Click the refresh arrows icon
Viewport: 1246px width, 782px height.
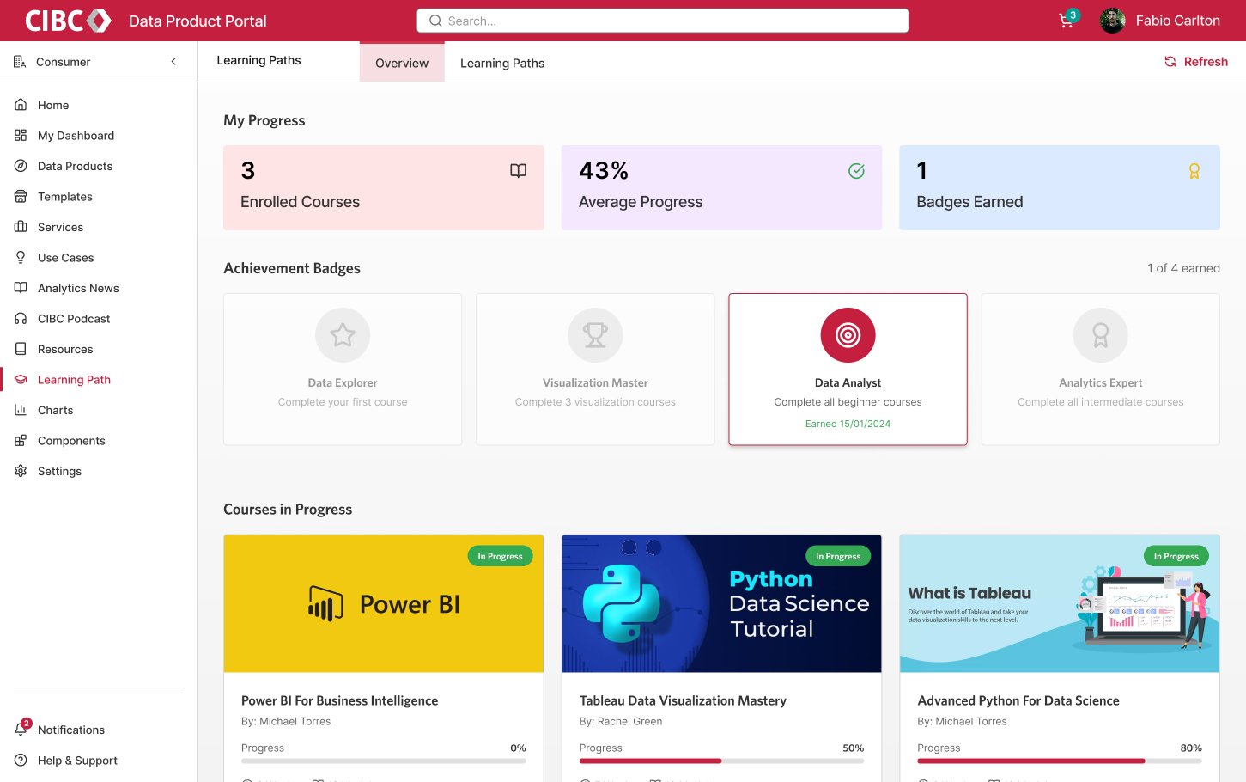1170,62
